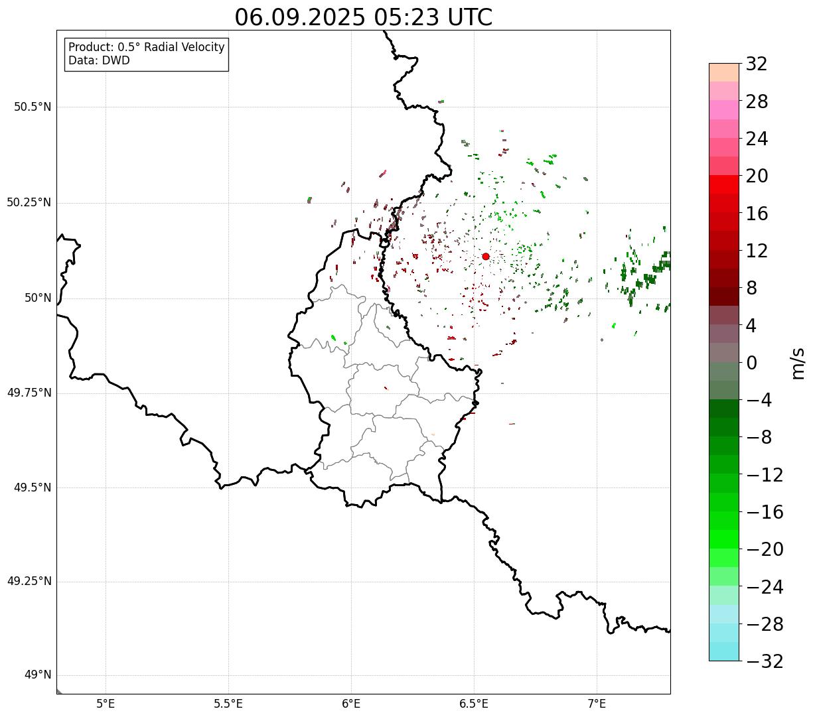Viewport: 813px width, 717px height.
Task: Pick the cyan swatch at the colorbar bottom
Action: [724, 651]
